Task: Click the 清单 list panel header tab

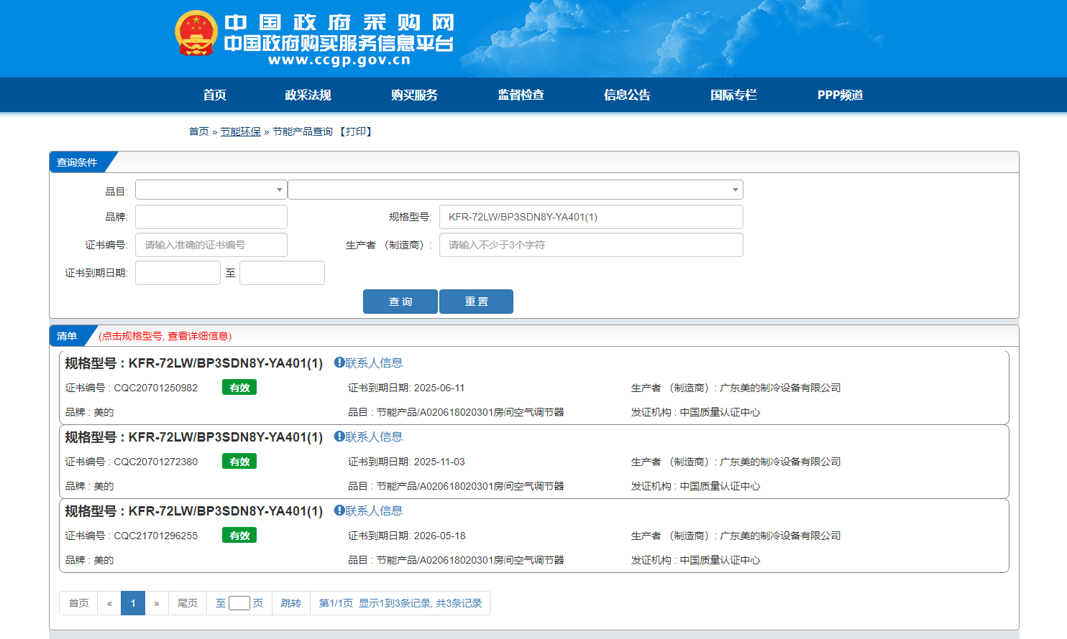Action: coord(67,336)
